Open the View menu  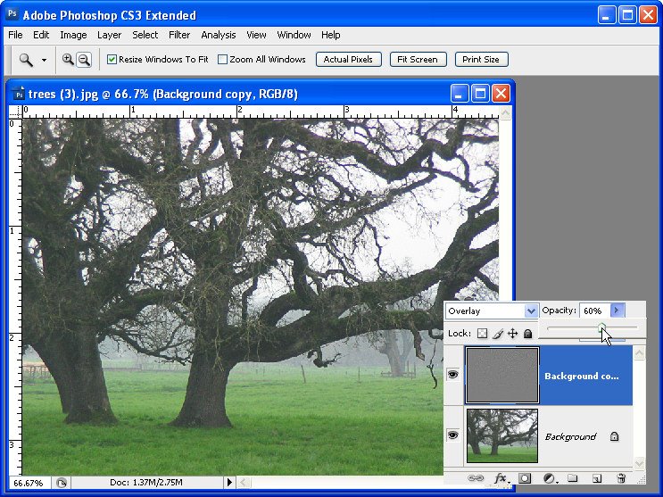coord(256,35)
